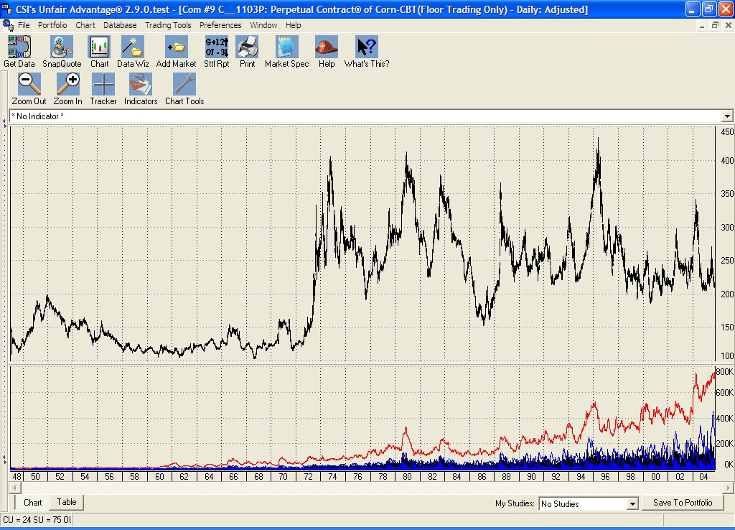Image resolution: width=735 pixels, height=530 pixels.
Task: Click the Get Data toolbar icon
Action: (19, 52)
